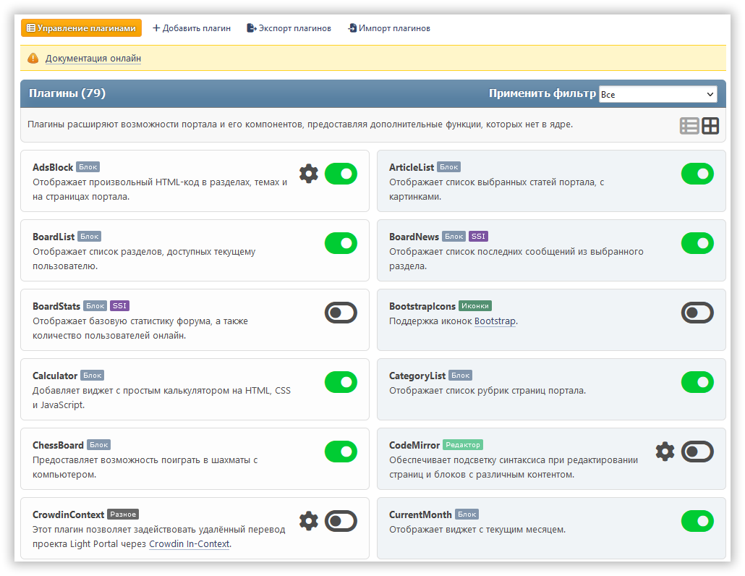Screen dimensions: 745x576
Task: Open CrowdinContext plugin settings gear
Action: coord(309,521)
